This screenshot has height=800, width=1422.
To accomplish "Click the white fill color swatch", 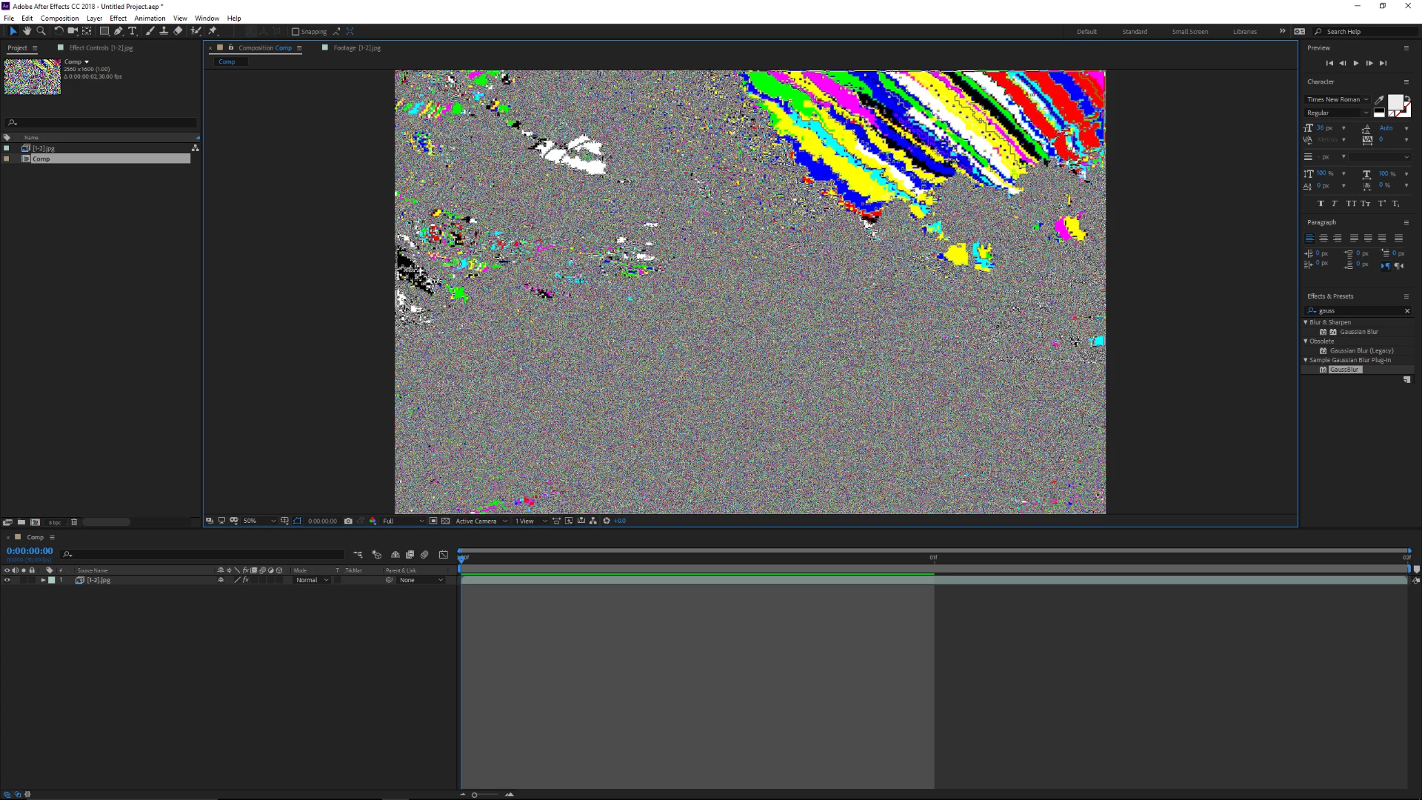I will (1395, 101).
